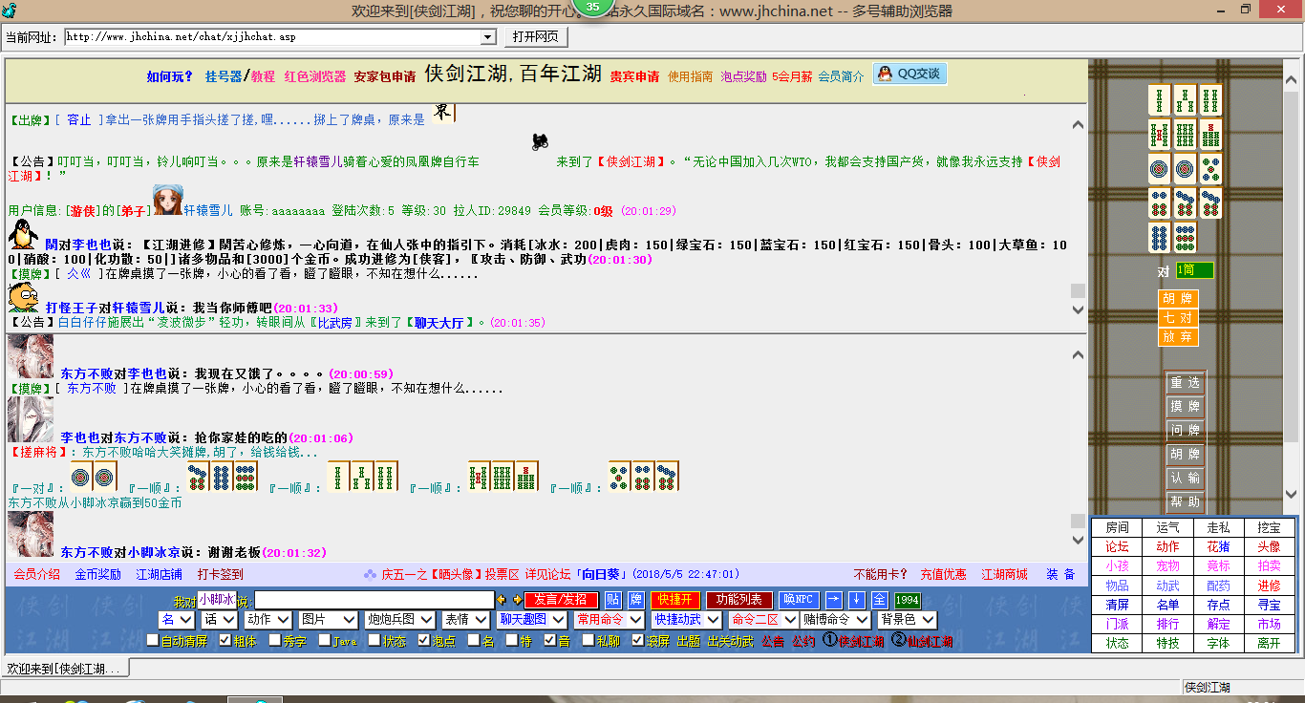Enable the 秀字 checkbox
1305x703 pixels.
275,641
